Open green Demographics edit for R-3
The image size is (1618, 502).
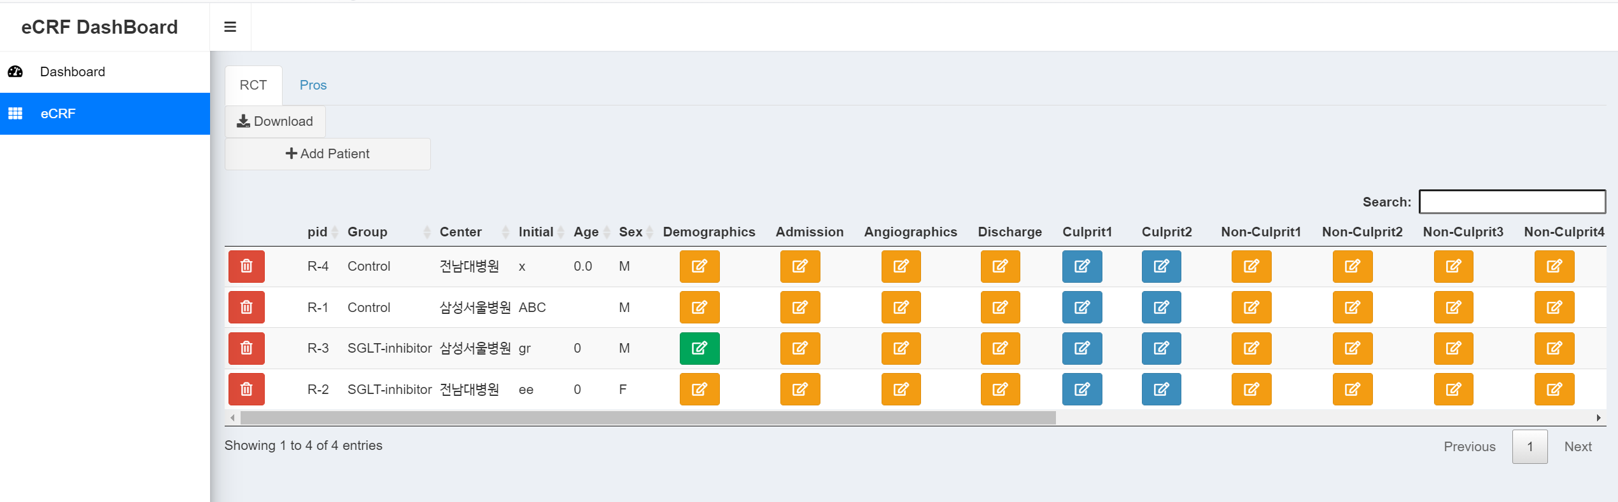[x=699, y=348]
